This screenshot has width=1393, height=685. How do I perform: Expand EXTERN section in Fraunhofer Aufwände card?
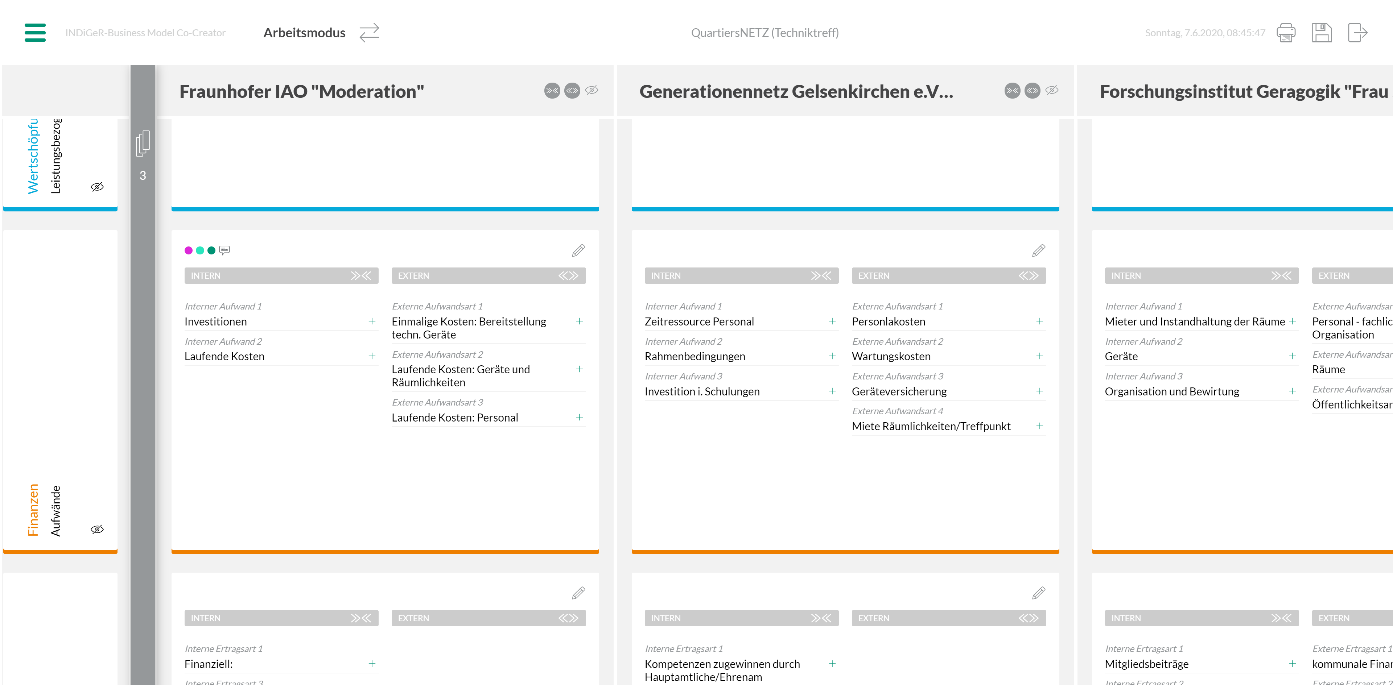pyautogui.click(x=568, y=275)
